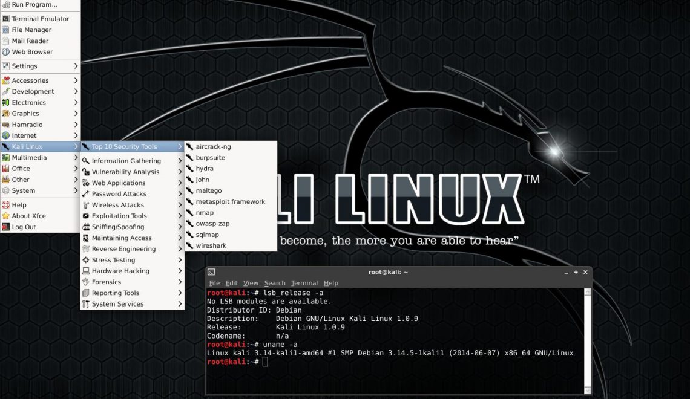Select the highlighted Kali Linux category

click(40, 146)
